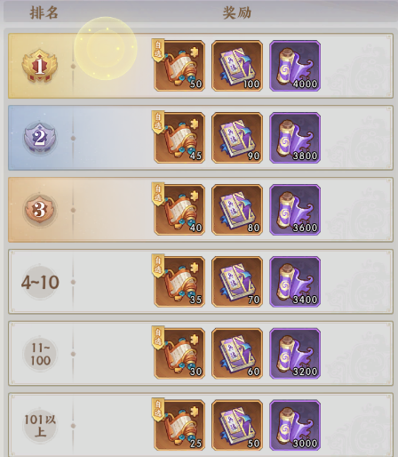The height and width of the screenshot is (457, 398).
Task: Open the purple scroll reward showing 3600
Action: coord(295,210)
